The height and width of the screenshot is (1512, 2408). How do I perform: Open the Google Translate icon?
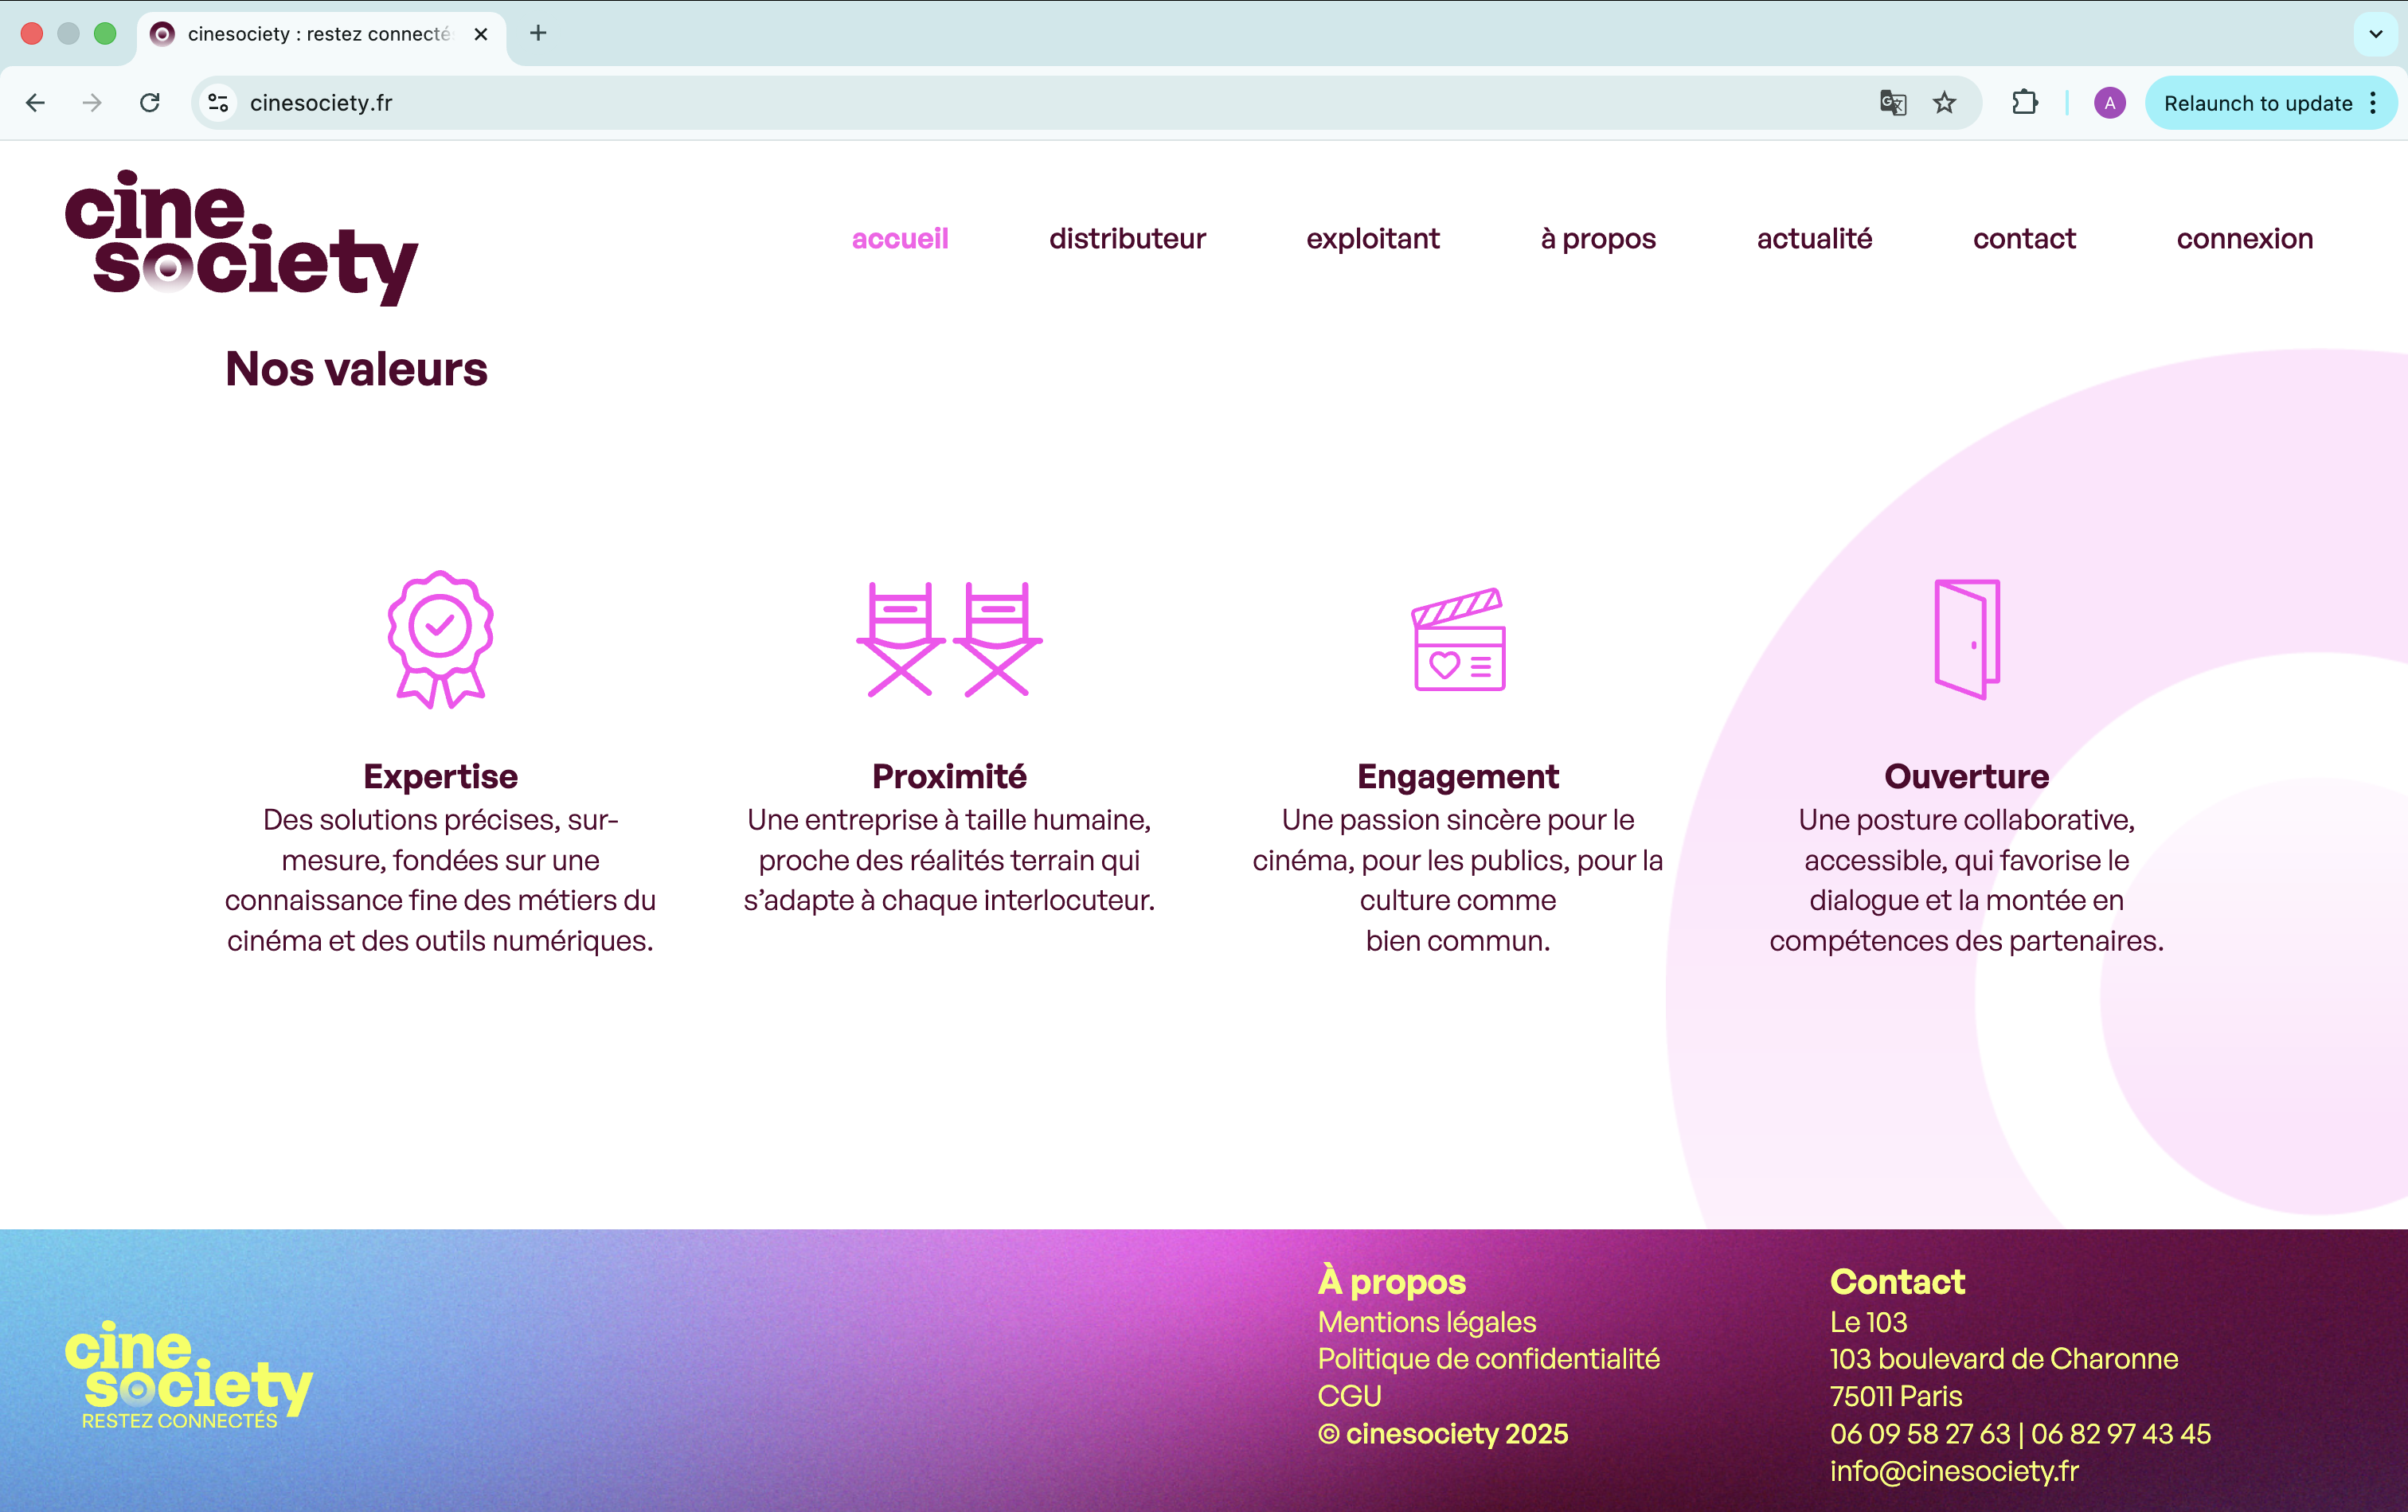click(1892, 103)
